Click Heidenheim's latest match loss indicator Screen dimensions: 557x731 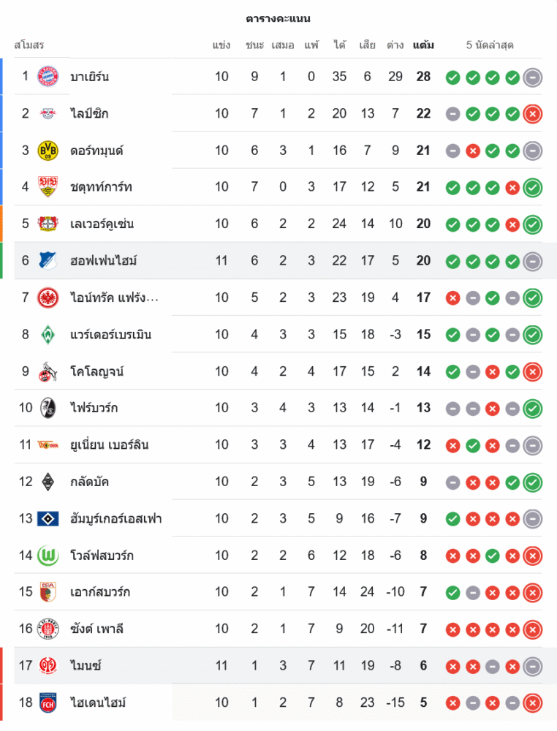[533, 702]
